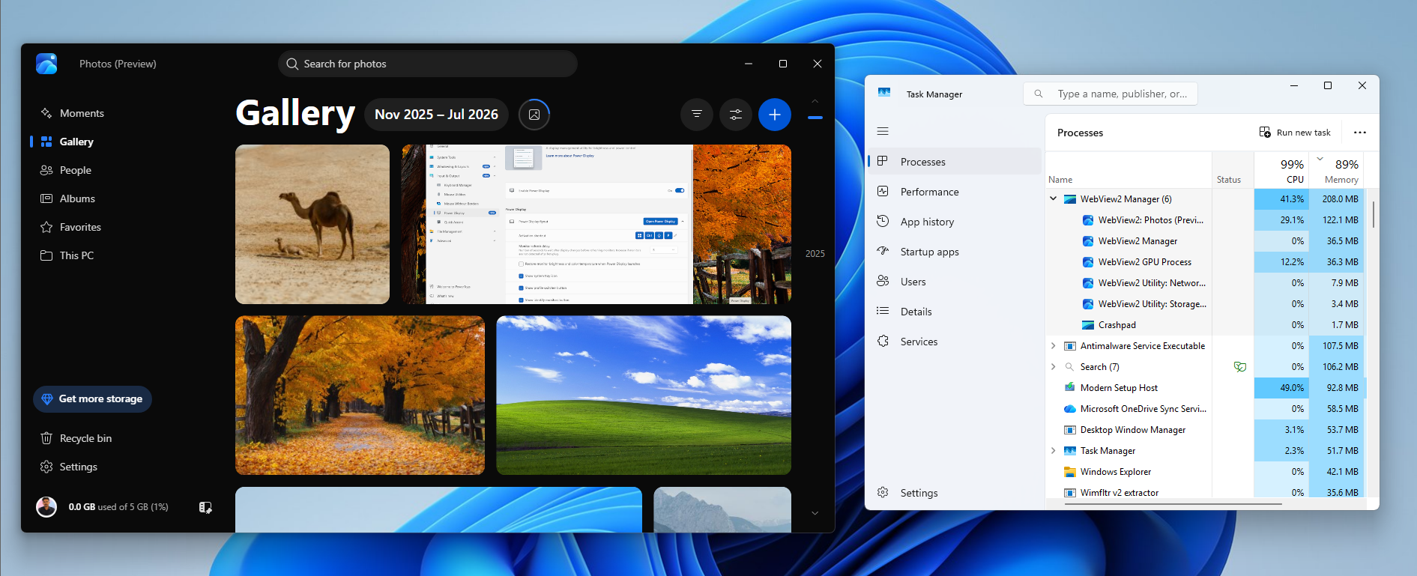1417x576 pixels.
Task: Open Startup apps in Task Manager
Action: pyautogui.click(x=955, y=252)
